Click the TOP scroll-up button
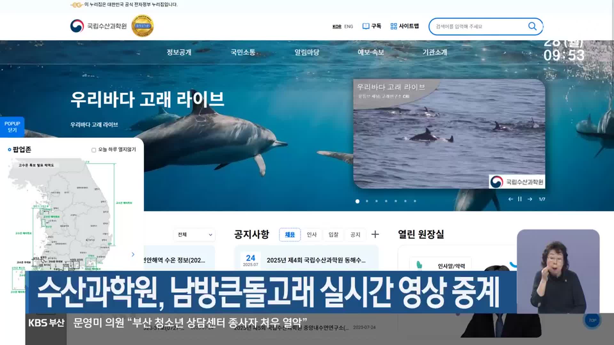614x345 pixels. click(592, 320)
